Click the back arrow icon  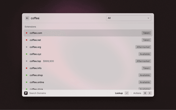tap(27, 18)
